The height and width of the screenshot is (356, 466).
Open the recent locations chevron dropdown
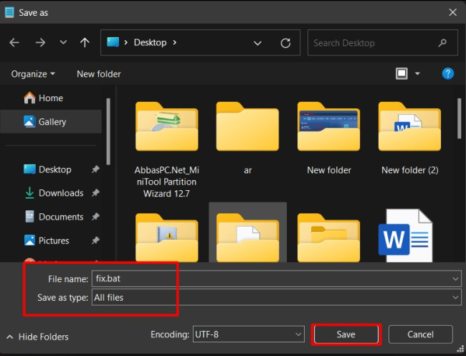coord(63,43)
